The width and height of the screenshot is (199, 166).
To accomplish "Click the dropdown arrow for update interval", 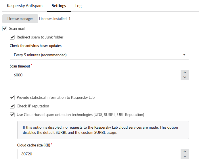I will click(184, 55).
